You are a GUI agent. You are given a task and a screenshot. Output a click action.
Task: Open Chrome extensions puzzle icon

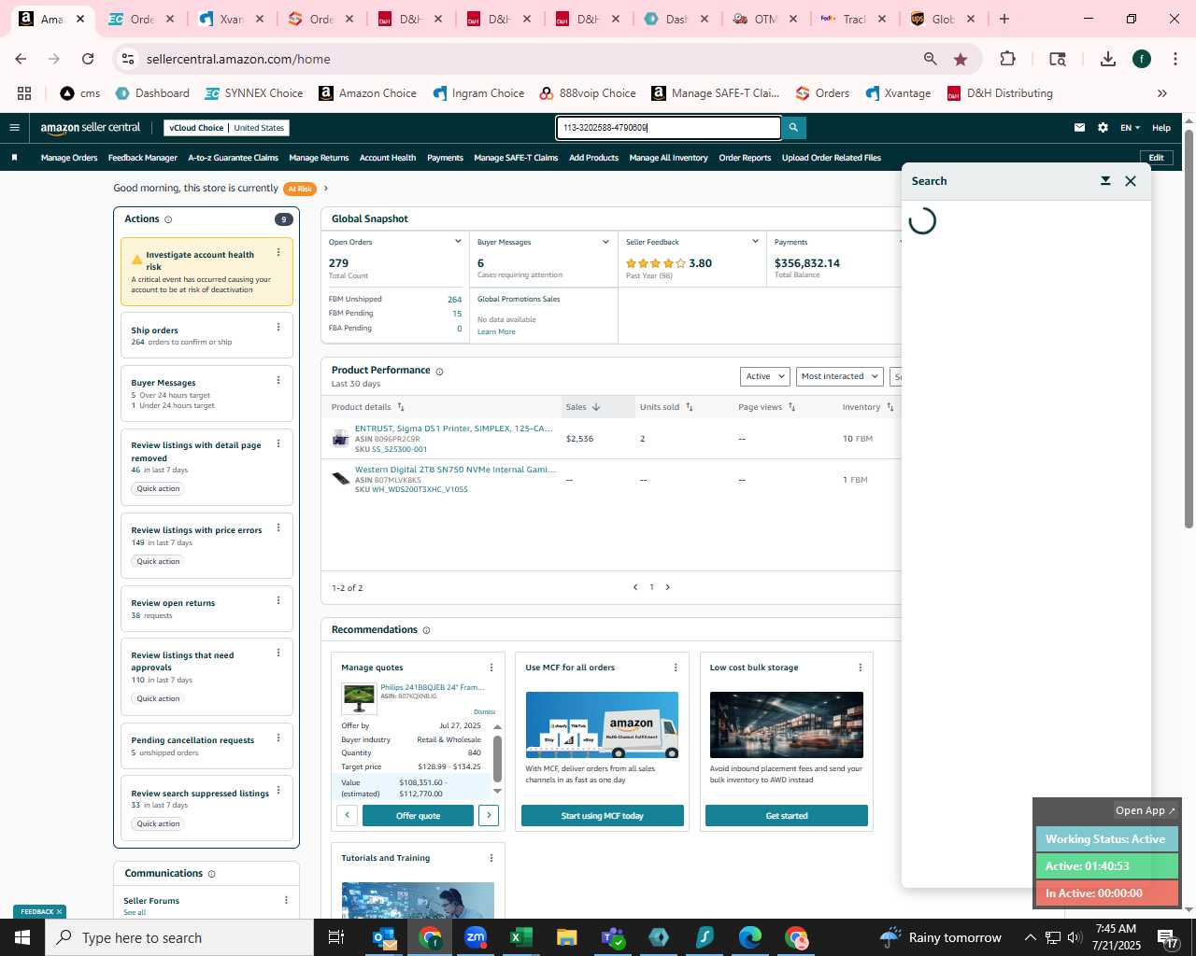tap(1007, 59)
